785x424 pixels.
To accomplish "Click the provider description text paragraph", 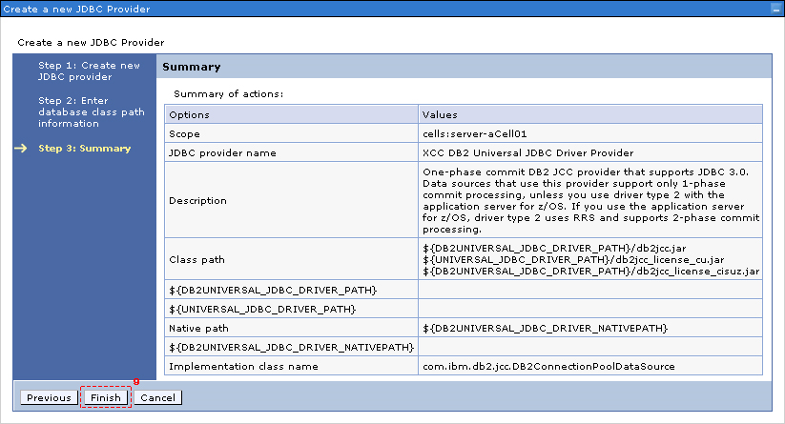I will click(589, 198).
